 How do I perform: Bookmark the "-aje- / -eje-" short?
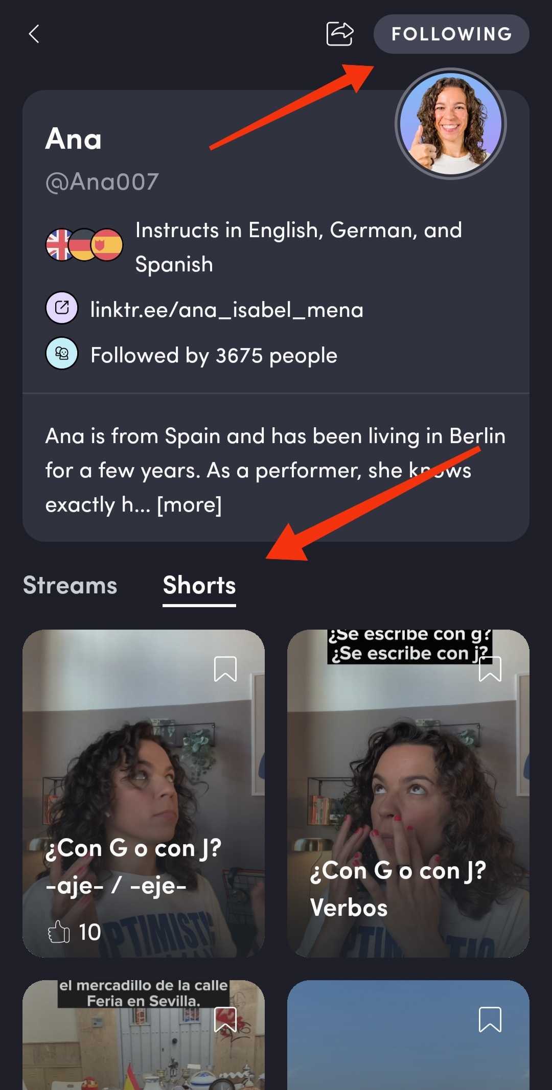[x=225, y=669]
